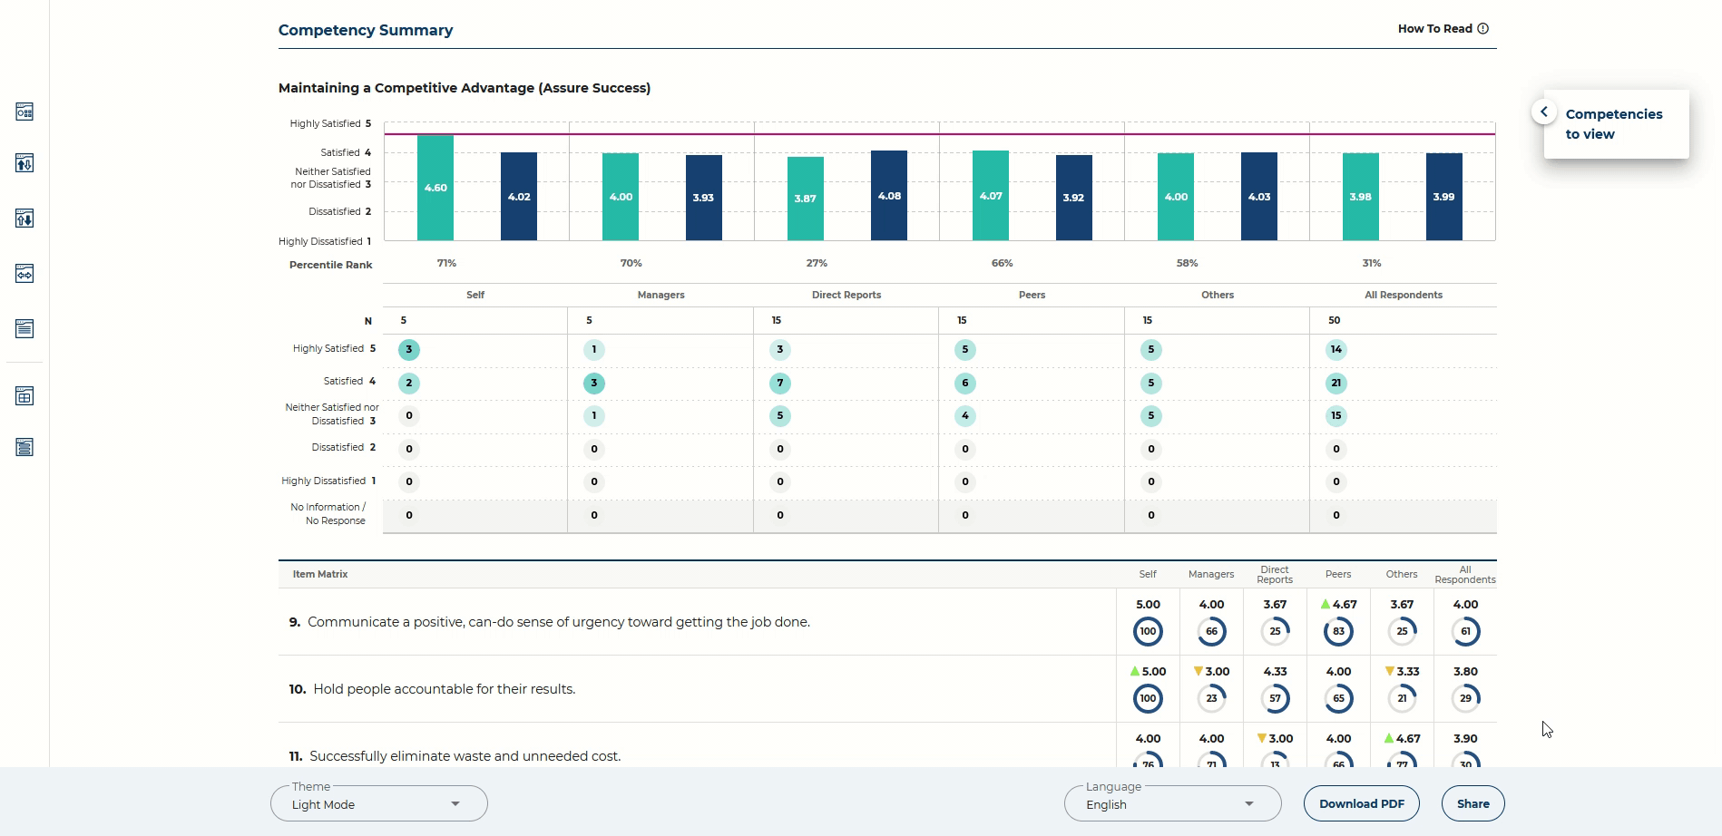Open the stacked list sidebar icon at bottom
Viewport: 1722px width, 836px height.
coord(24,447)
